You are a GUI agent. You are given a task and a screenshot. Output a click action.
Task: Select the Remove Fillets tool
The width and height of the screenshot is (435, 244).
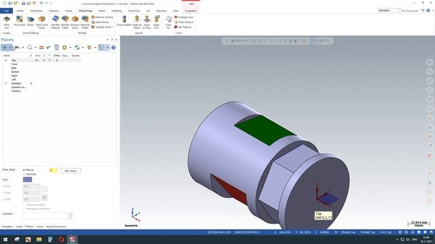(x=85, y=22)
